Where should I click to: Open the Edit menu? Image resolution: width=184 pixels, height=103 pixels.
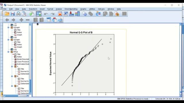[11, 9]
